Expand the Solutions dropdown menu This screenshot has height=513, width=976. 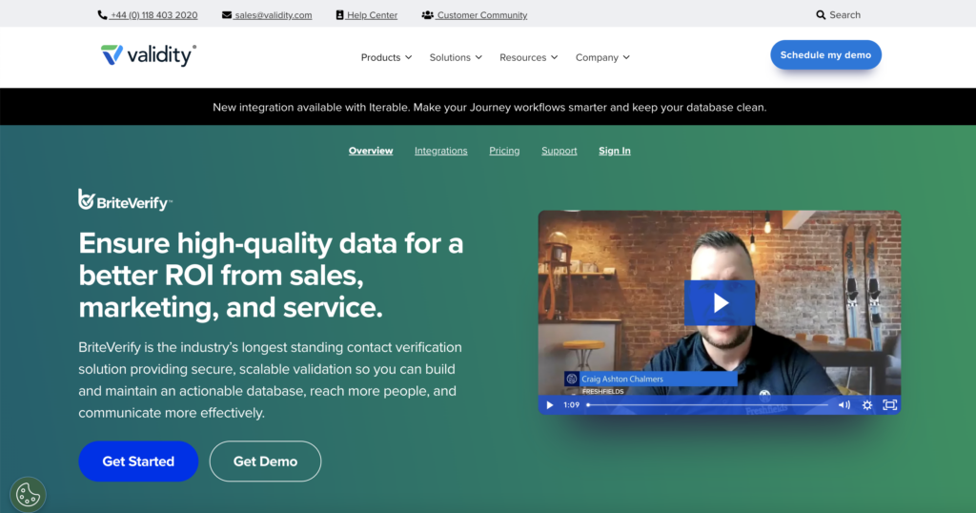pyautogui.click(x=456, y=57)
